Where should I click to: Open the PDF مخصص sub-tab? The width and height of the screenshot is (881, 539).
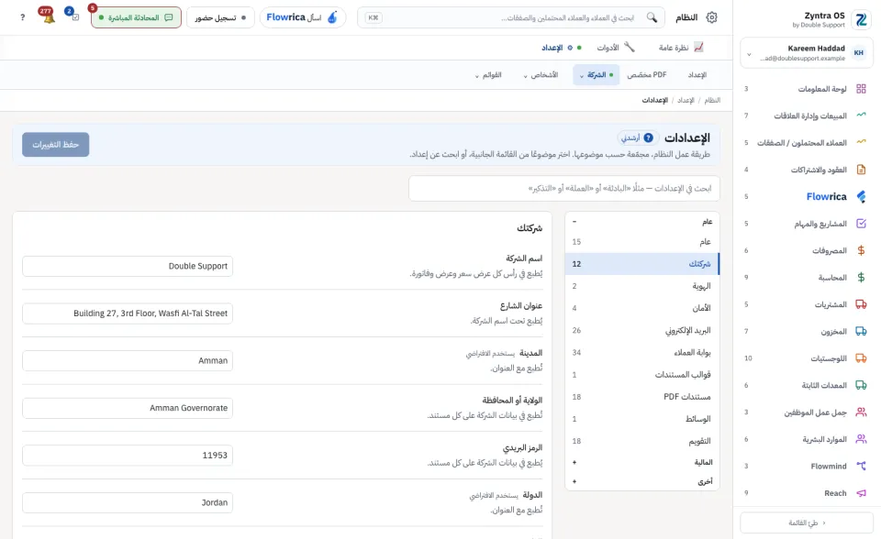tap(647, 74)
